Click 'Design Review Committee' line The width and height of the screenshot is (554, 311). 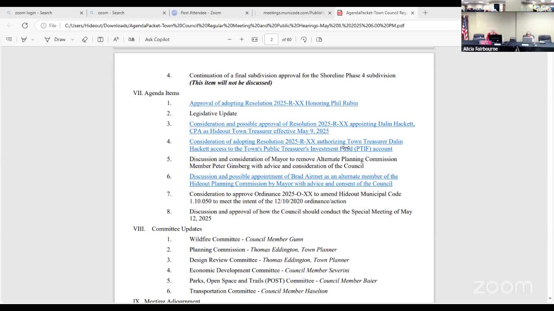[269, 260]
